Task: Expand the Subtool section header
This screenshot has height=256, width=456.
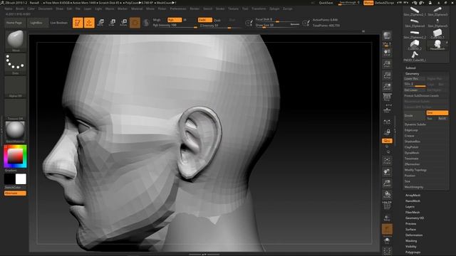Action: click(410, 68)
